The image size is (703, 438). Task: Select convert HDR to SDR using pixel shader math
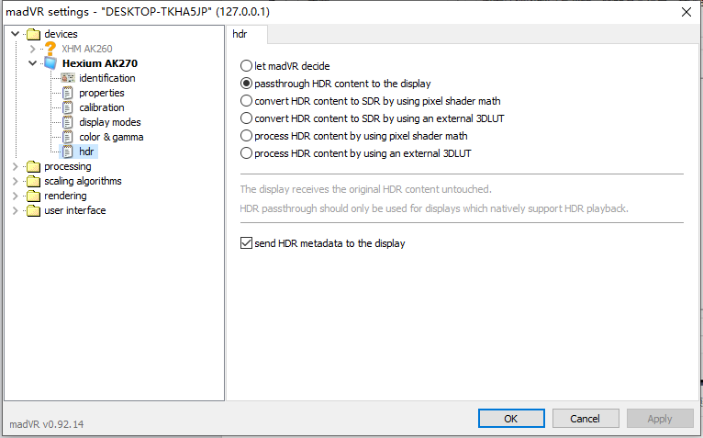pos(245,101)
